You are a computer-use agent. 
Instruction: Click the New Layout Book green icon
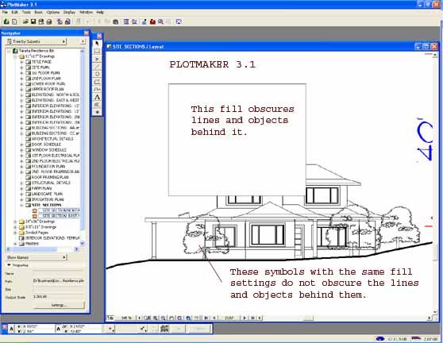point(6,21)
